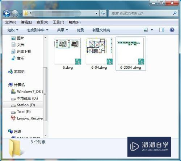Refresh the folder view
This screenshot has height=161, width=181.
[x=103, y=13]
